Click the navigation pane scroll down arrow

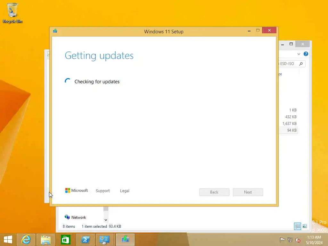(x=106, y=220)
